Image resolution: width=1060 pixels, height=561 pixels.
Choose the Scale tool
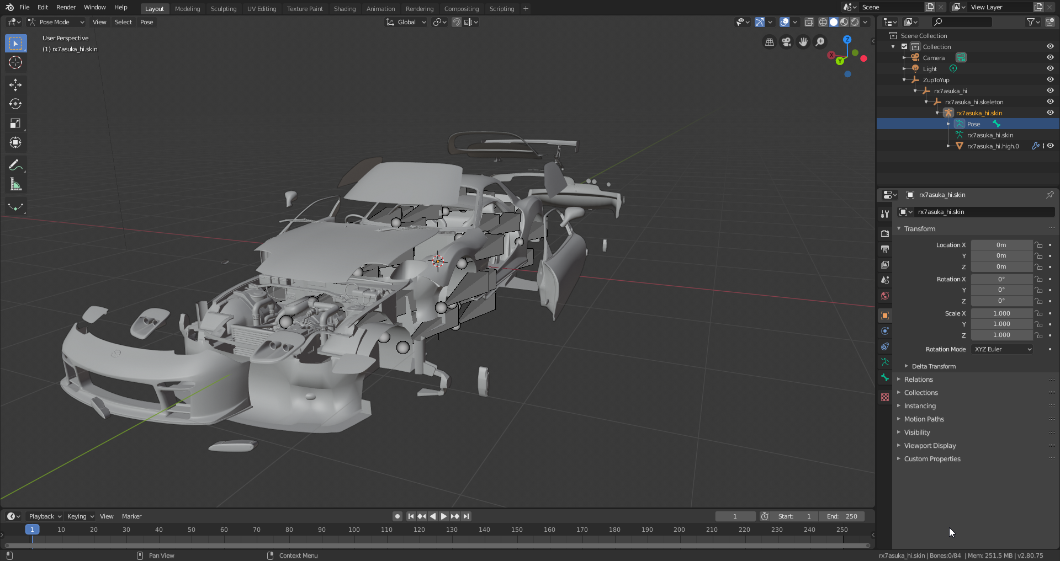click(x=15, y=124)
